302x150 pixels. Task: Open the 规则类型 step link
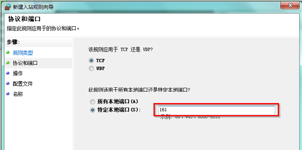click(x=23, y=53)
